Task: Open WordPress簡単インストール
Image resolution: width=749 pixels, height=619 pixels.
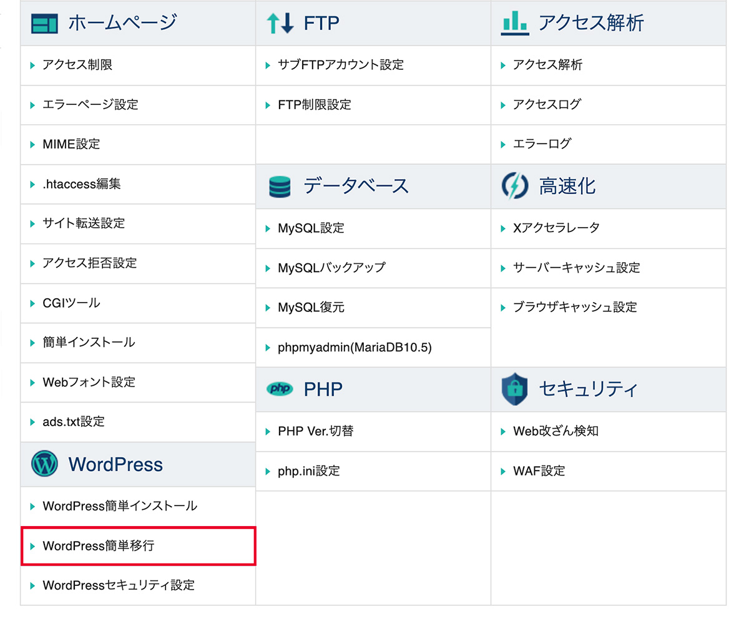Action: [x=119, y=506]
